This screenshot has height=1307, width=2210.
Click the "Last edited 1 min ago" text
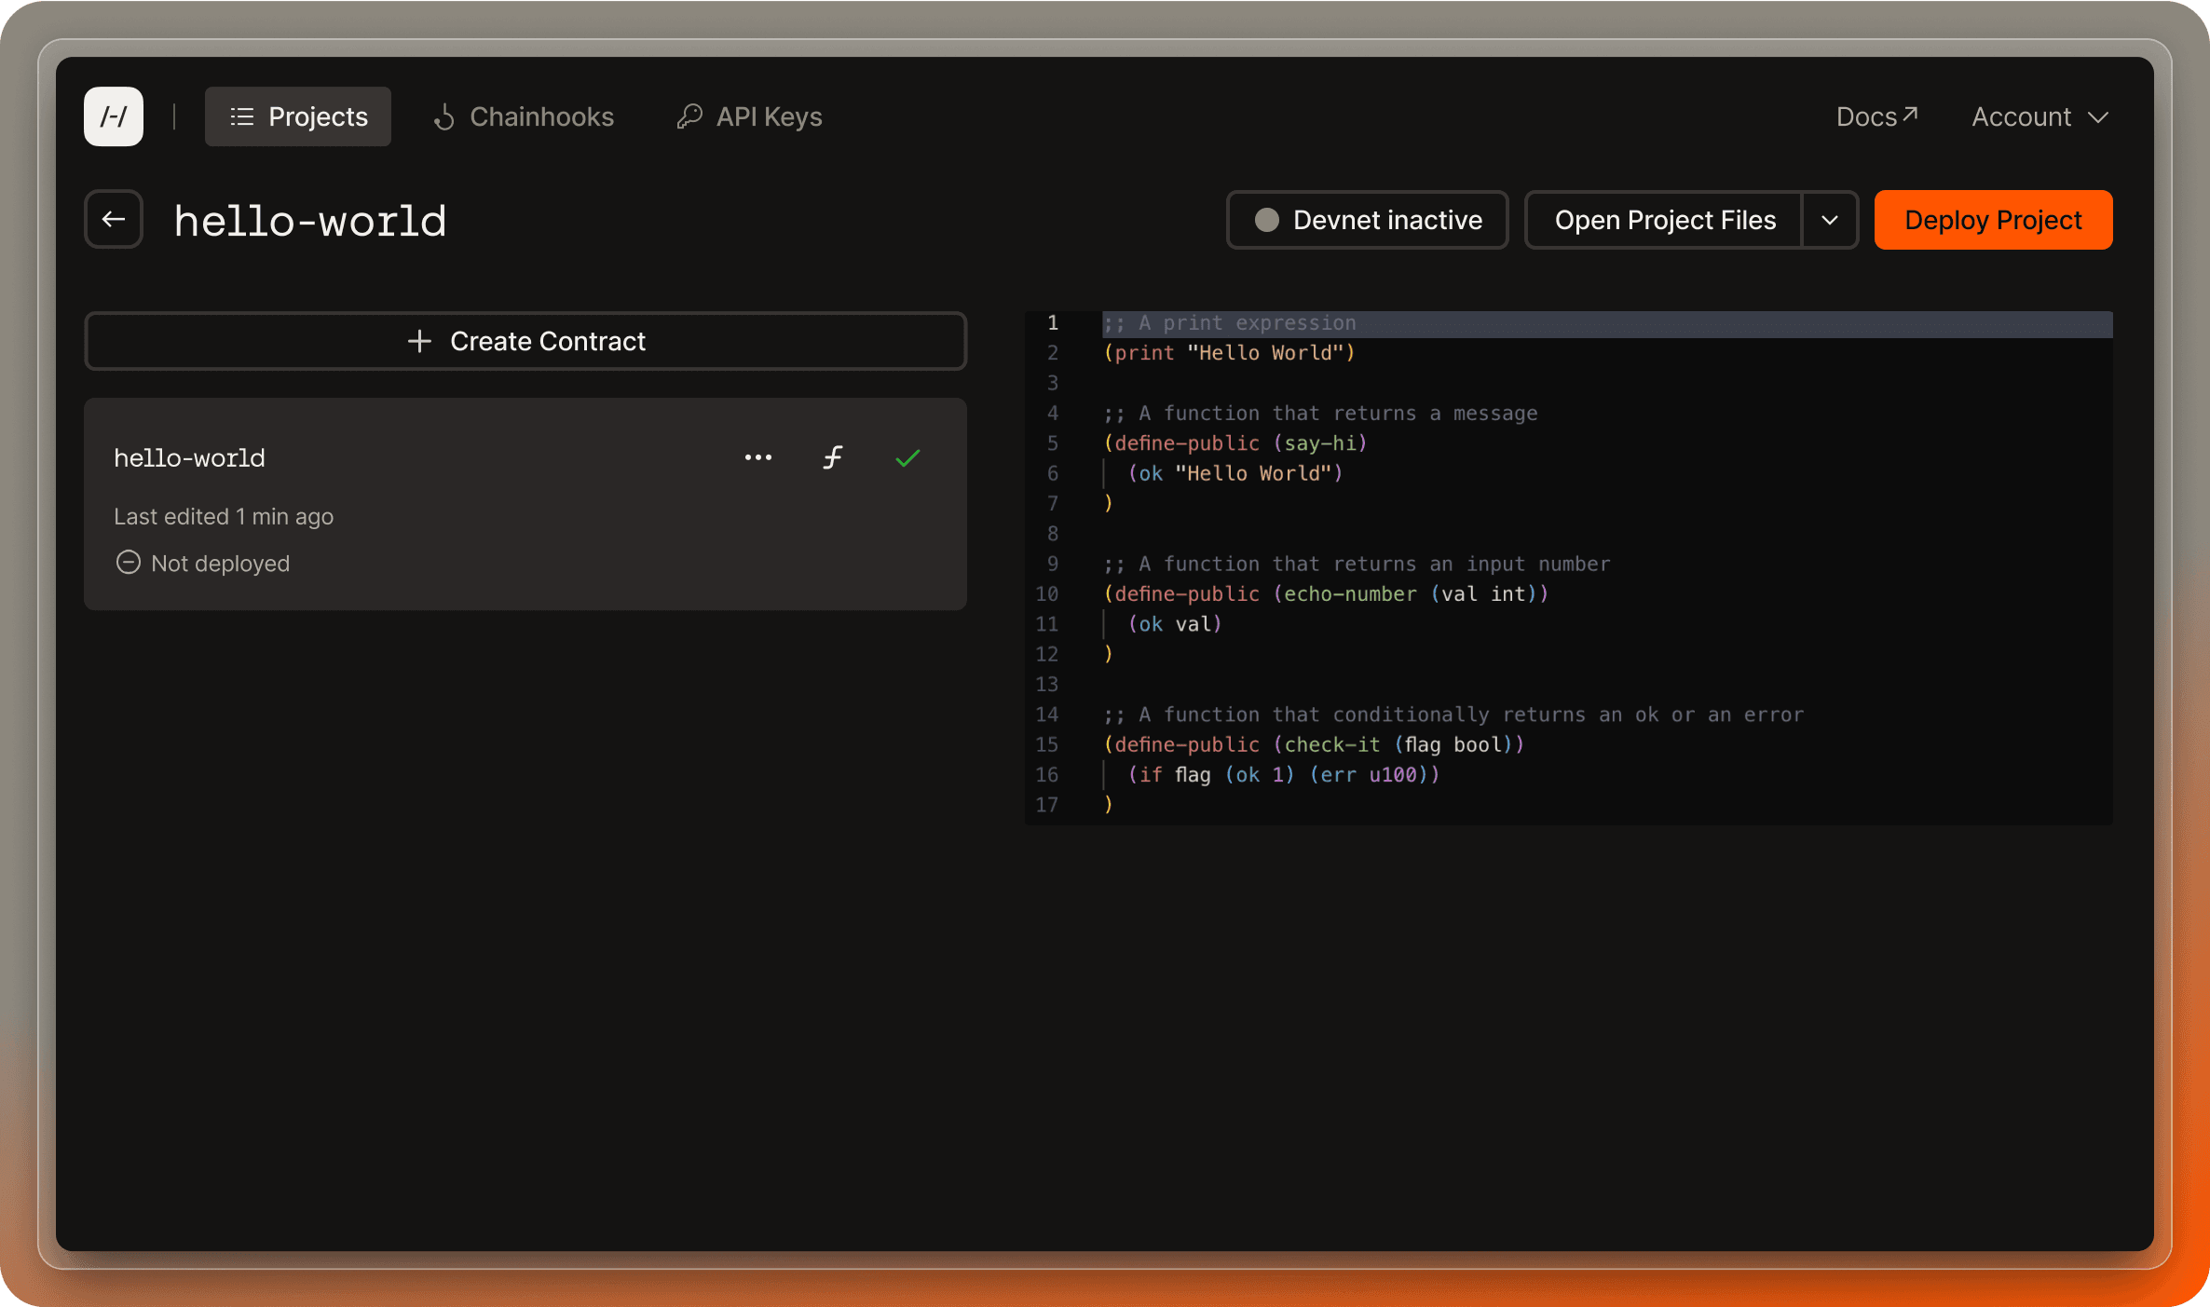[x=224, y=516]
